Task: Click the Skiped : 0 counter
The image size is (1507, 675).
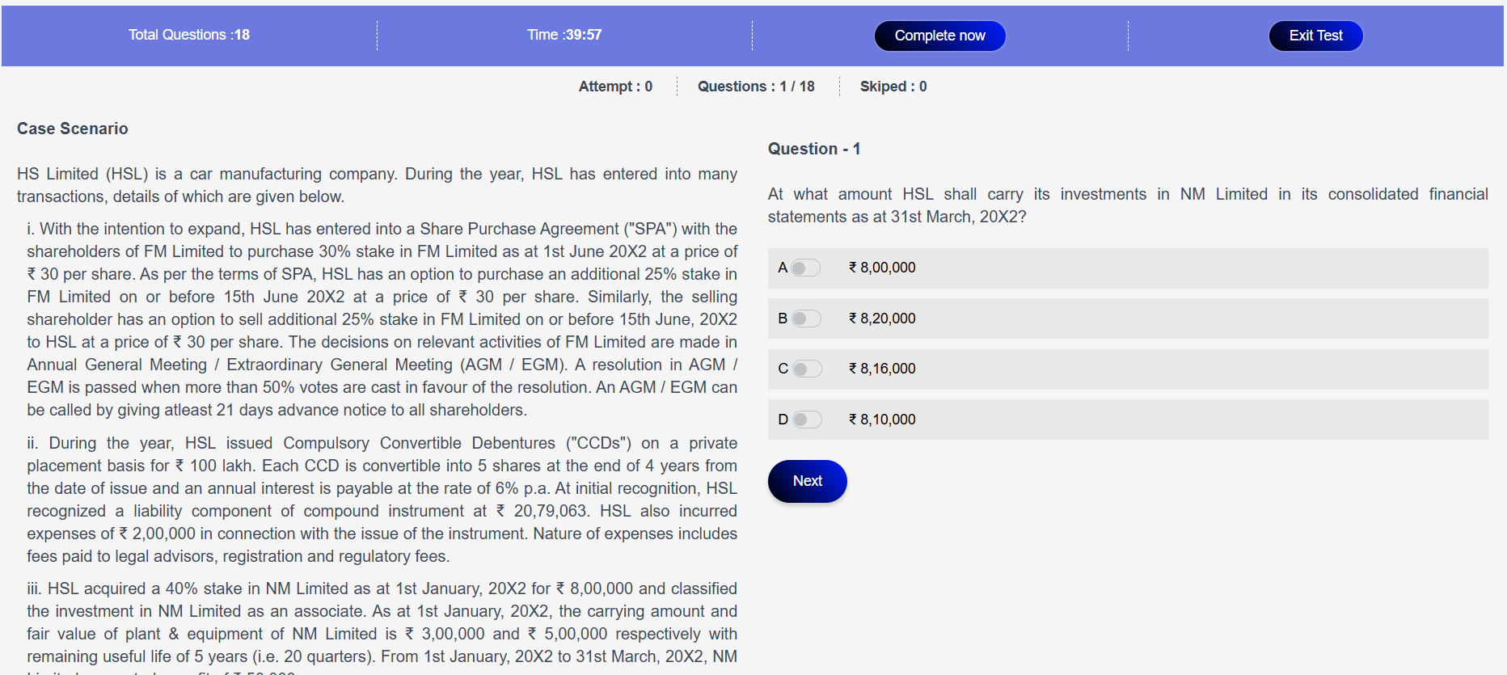Action: [x=893, y=86]
